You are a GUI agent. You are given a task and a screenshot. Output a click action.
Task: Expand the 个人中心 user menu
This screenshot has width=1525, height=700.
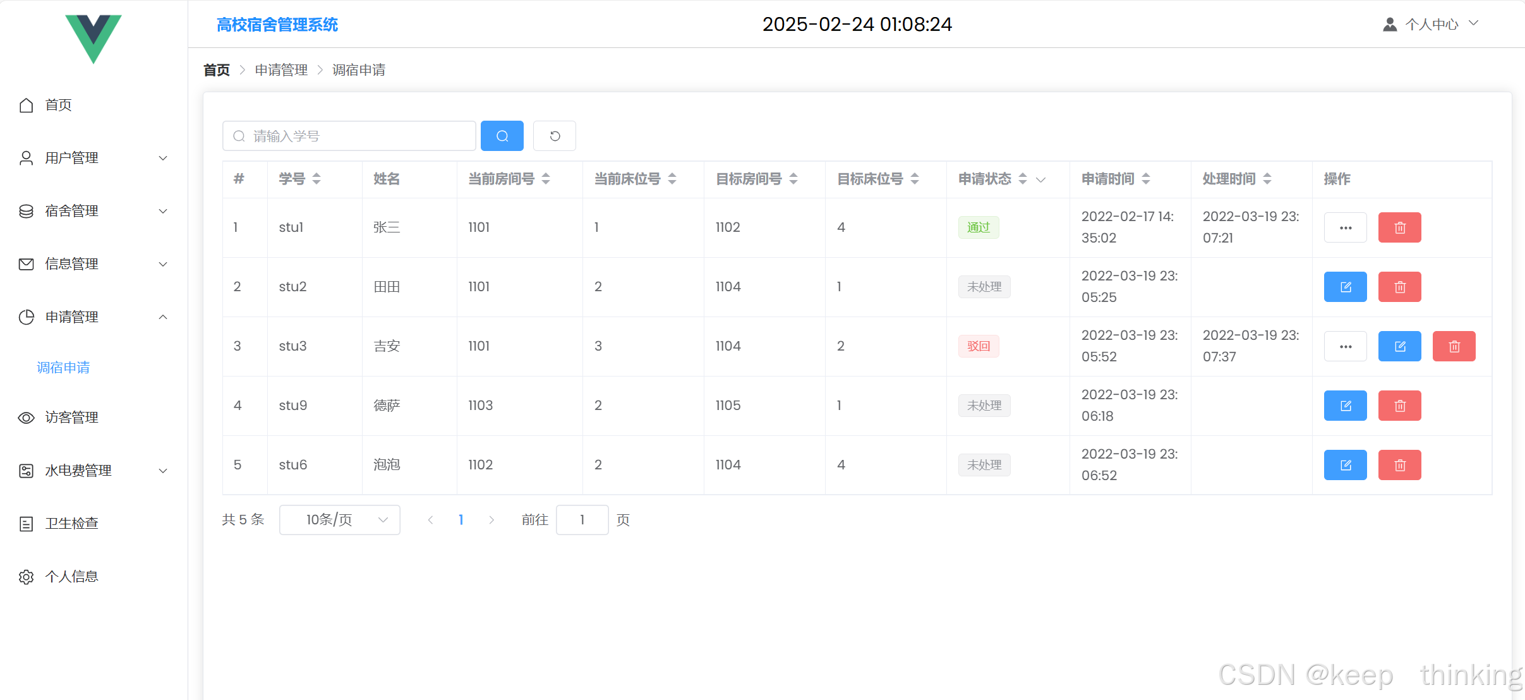click(x=1431, y=24)
